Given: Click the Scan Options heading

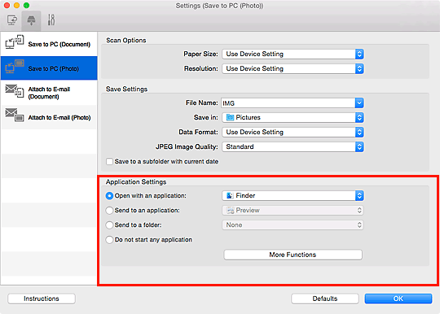Looking at the screenshot, I should (x=126, y=41).
